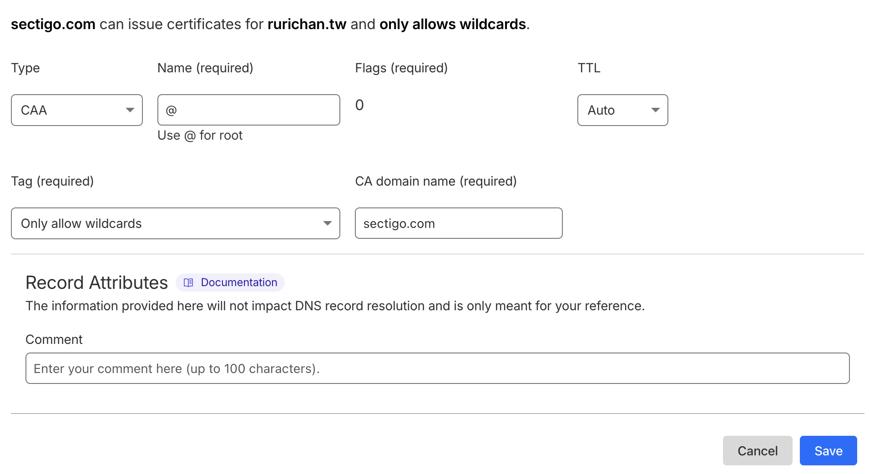Click the Type field label
The height and width of the screenshot is (474, 869).
(x=25, y=68)
